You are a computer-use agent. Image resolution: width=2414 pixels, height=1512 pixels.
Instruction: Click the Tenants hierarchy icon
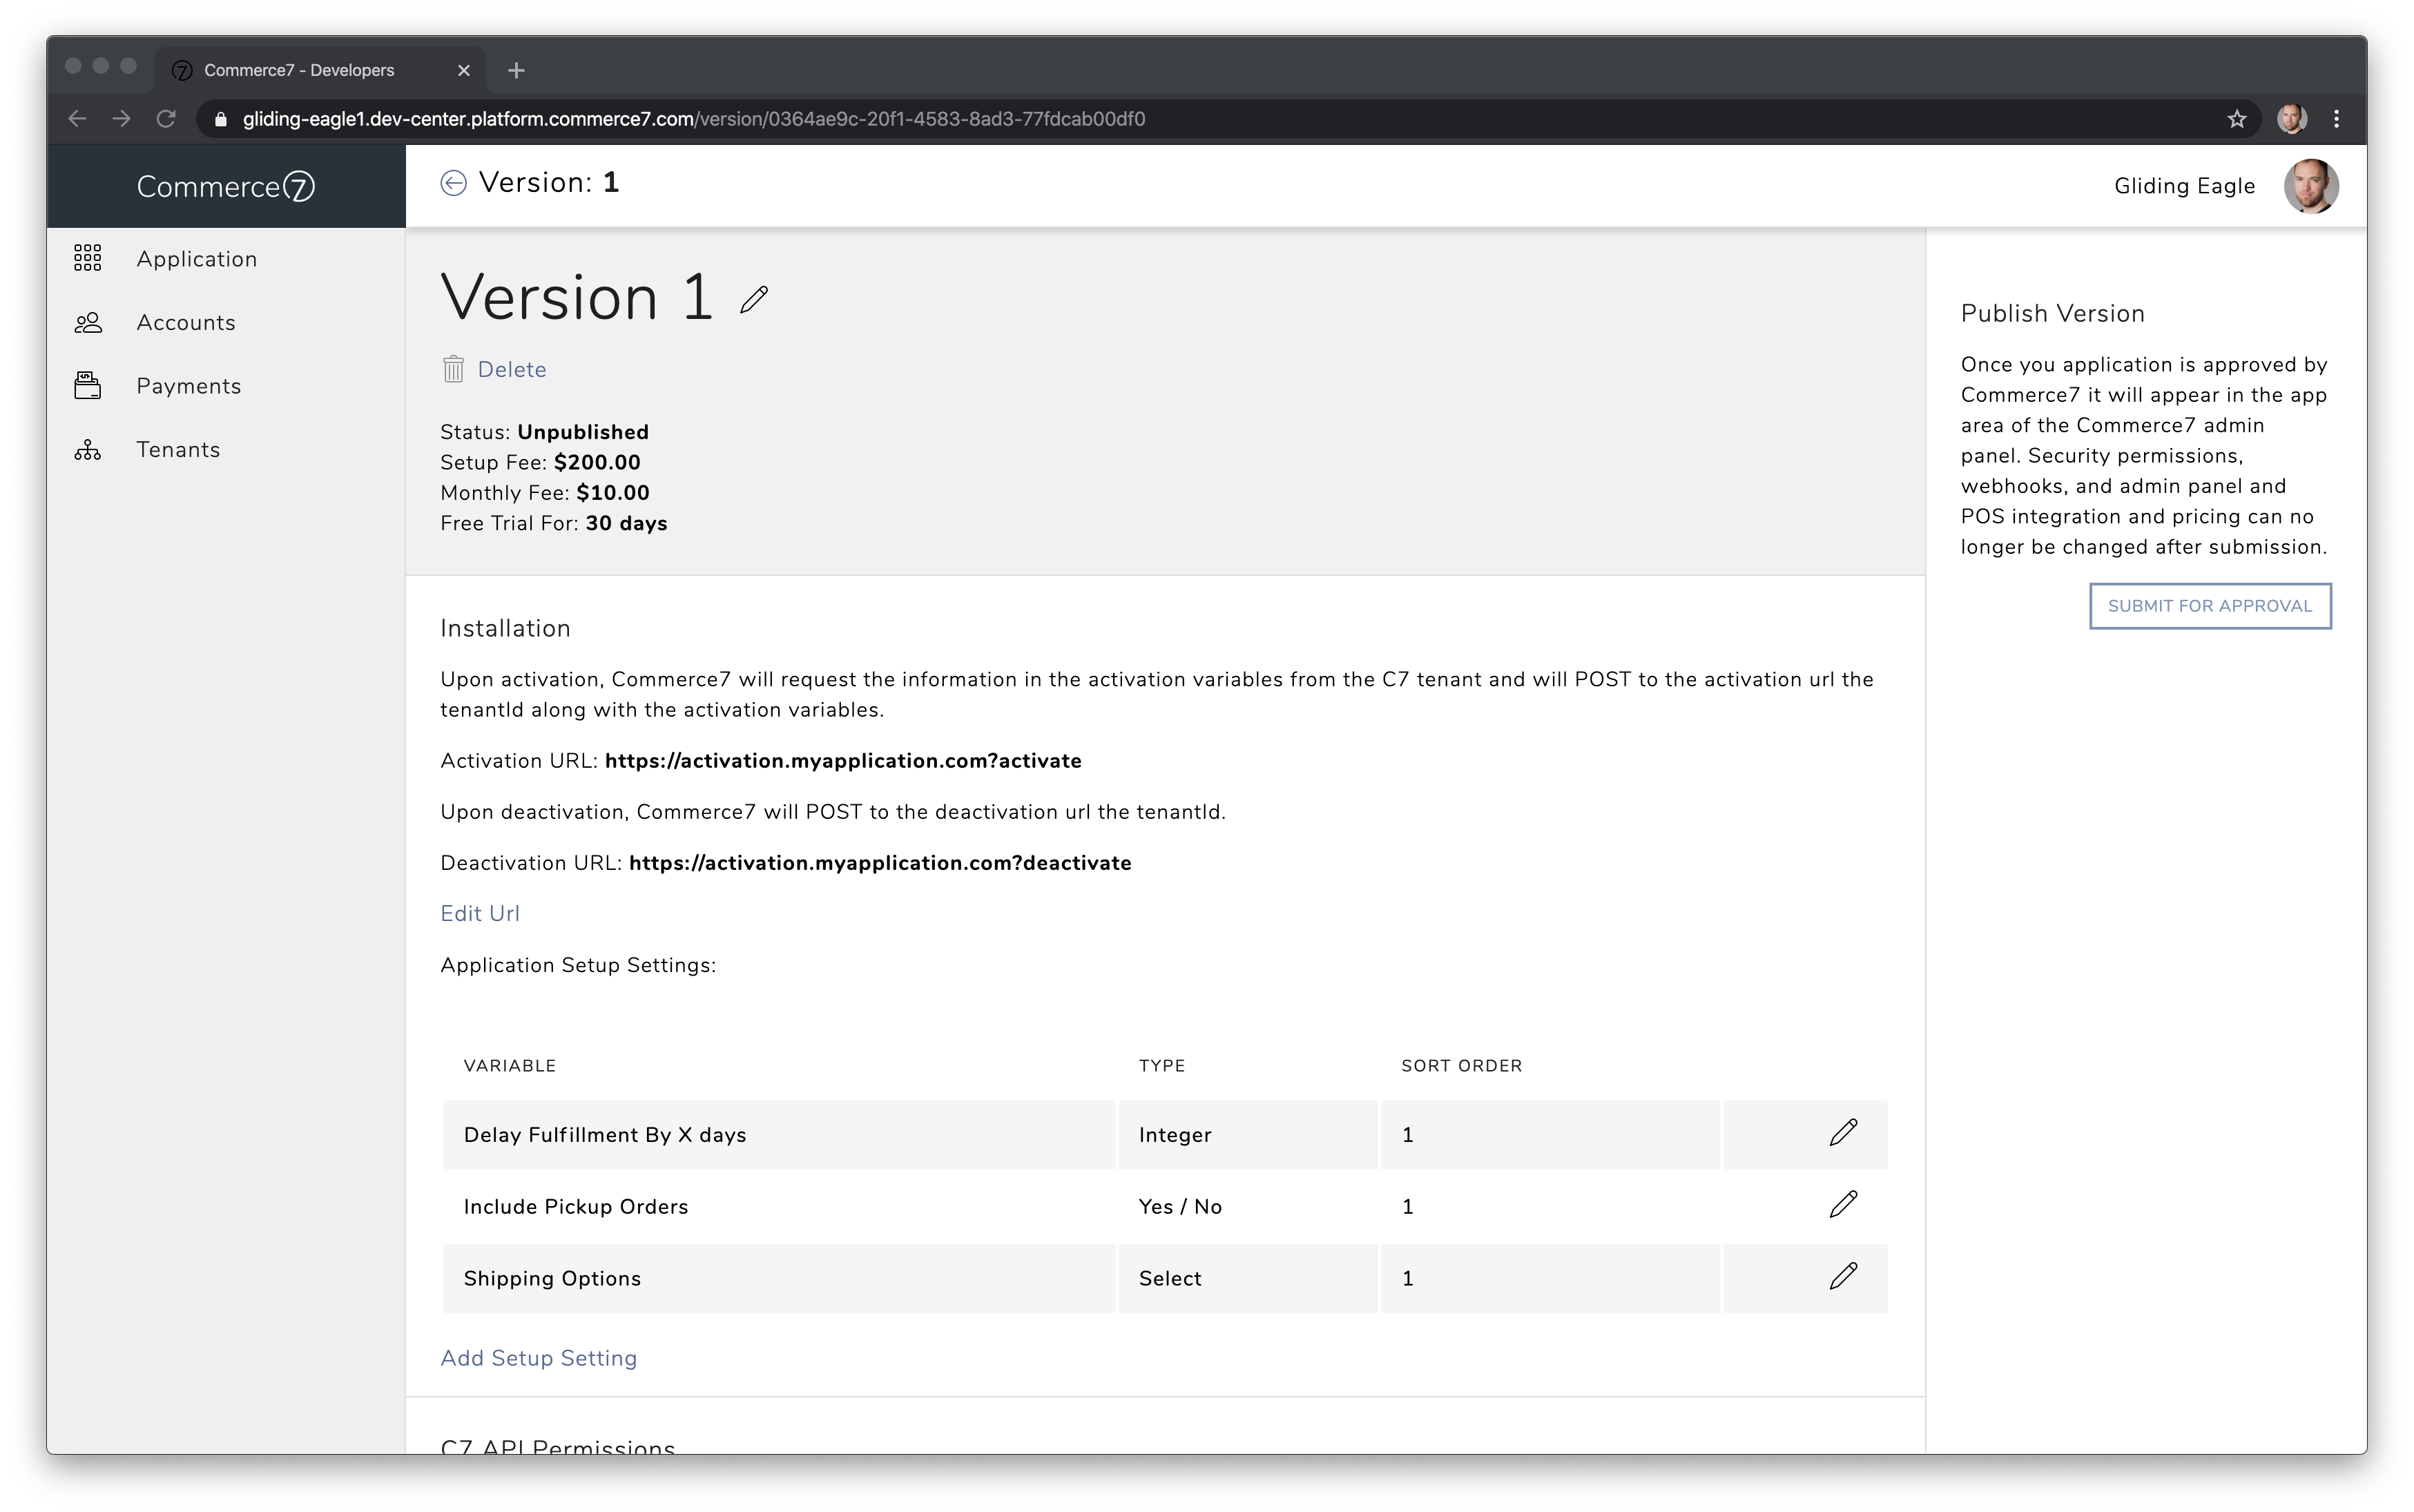point(88,450)
